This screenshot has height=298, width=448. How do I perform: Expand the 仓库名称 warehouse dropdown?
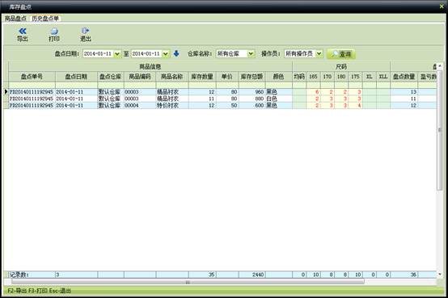click(x=251, y=54)
